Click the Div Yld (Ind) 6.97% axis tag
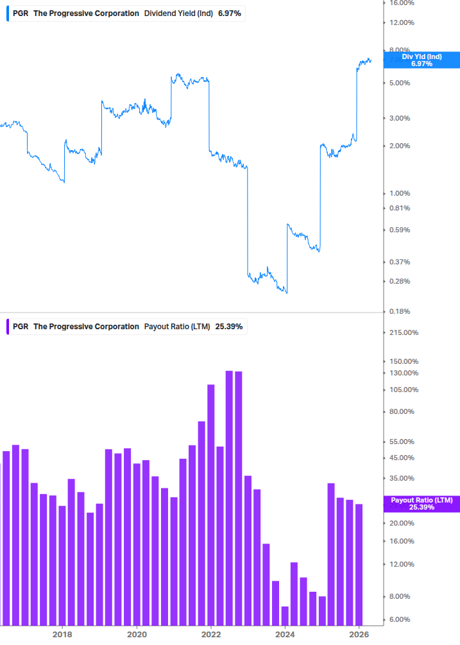This screenshot has height=645, width=460. click(422, 60)
